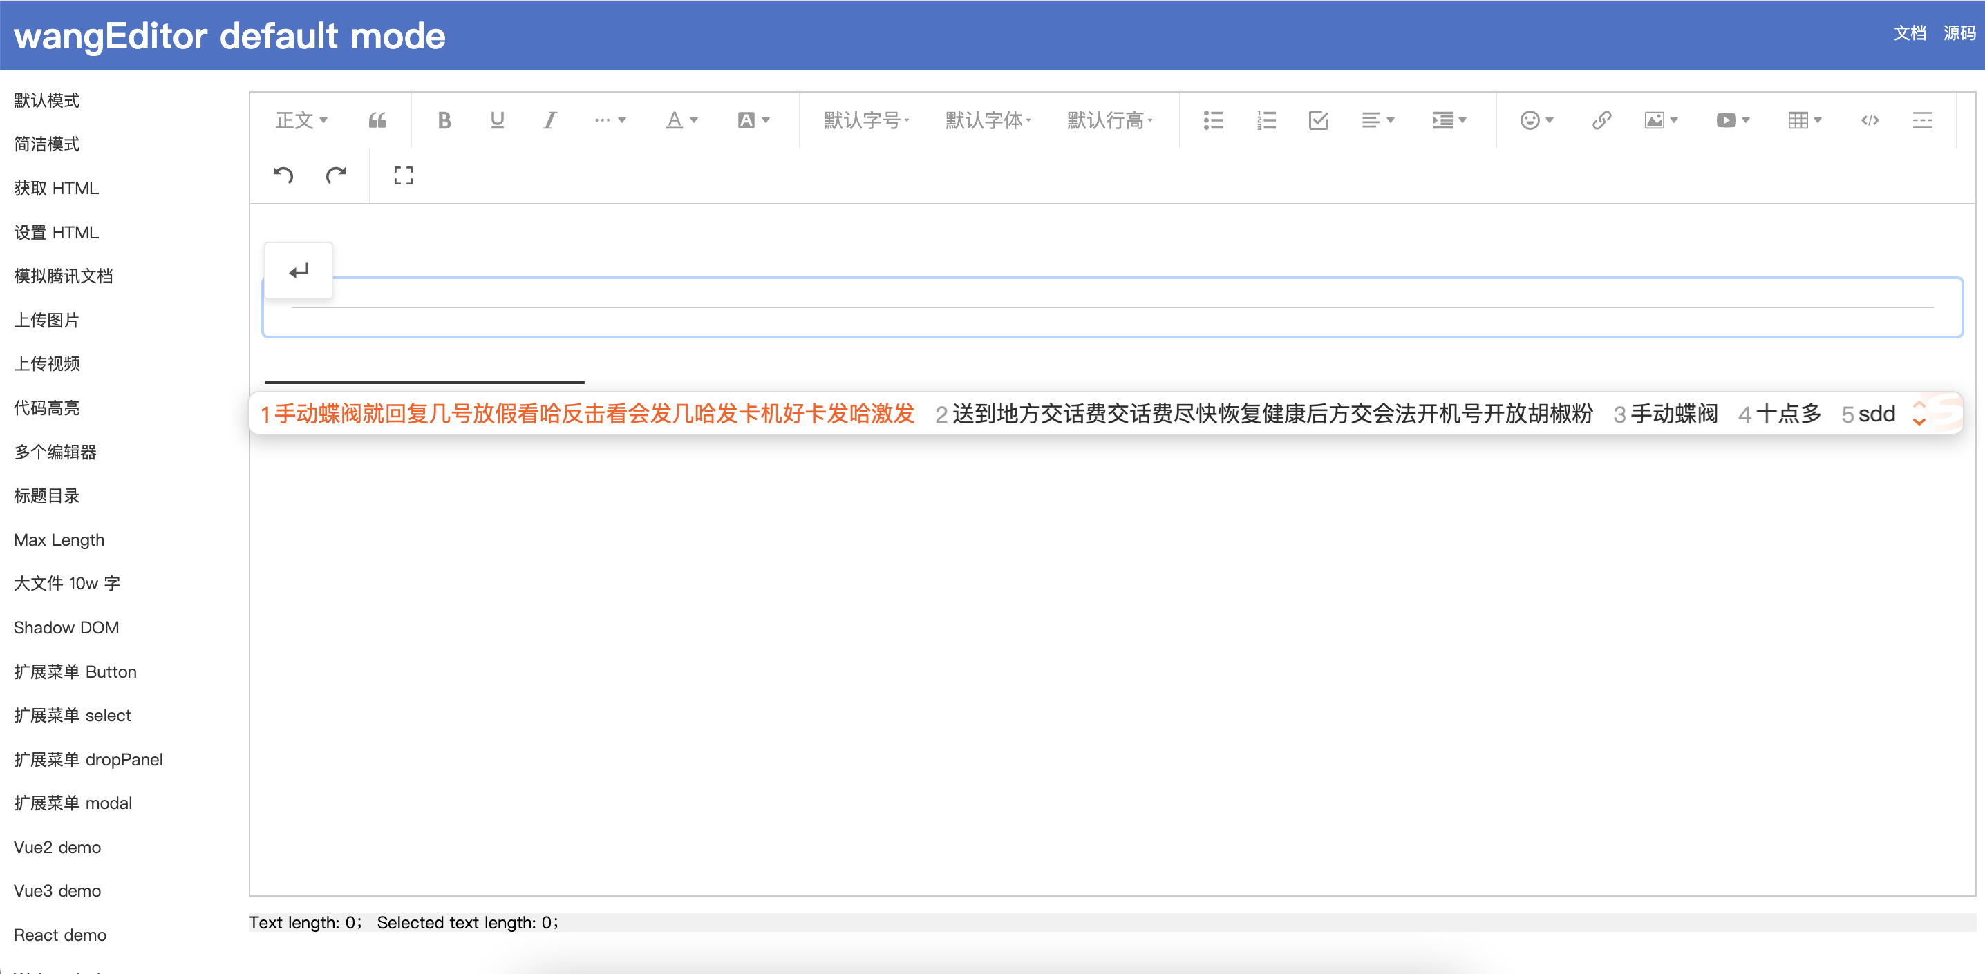Image resolution: width=1985 pixels, height=974 pixels.
Task: Open the 文档 documentation link
Action: coord(1909,34)
